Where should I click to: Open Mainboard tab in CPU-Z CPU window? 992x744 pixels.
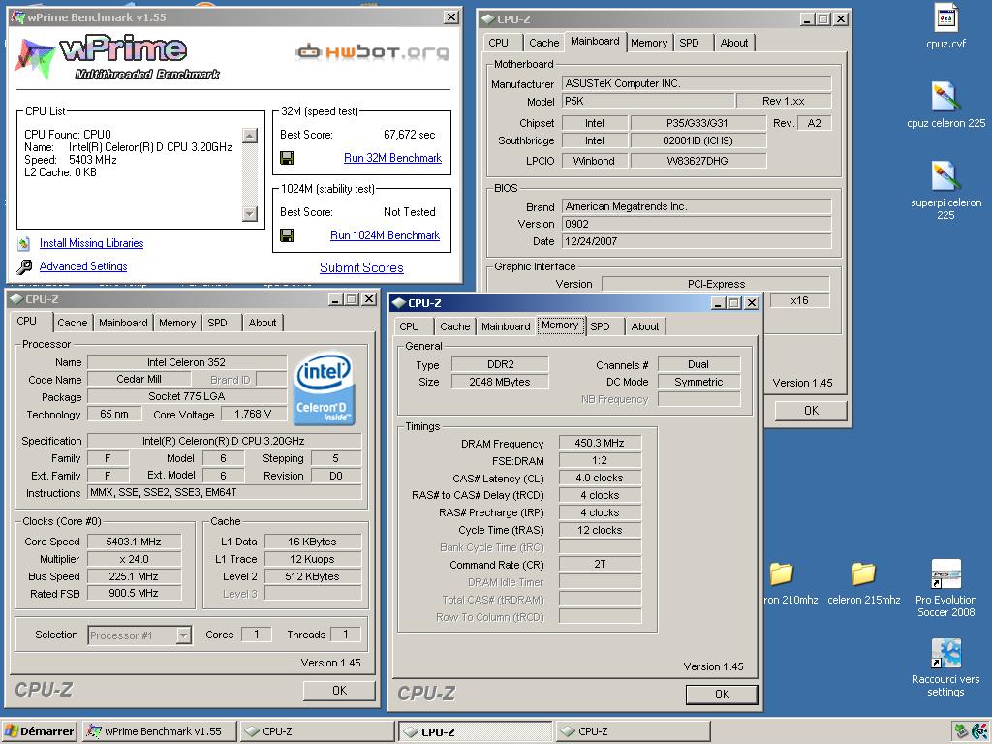coord(123,323)
